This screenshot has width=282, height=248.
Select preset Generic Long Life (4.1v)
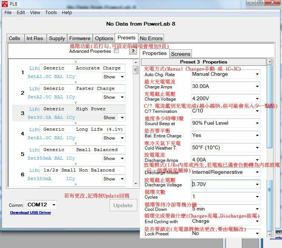click(82, 129)
